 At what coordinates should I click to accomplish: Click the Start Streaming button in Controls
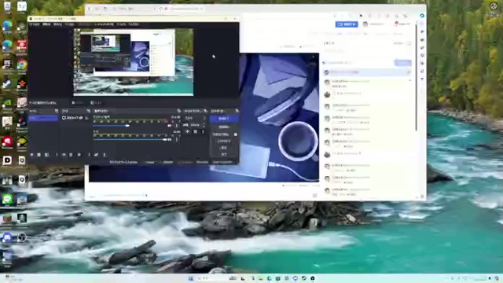[x=224, y=119]
